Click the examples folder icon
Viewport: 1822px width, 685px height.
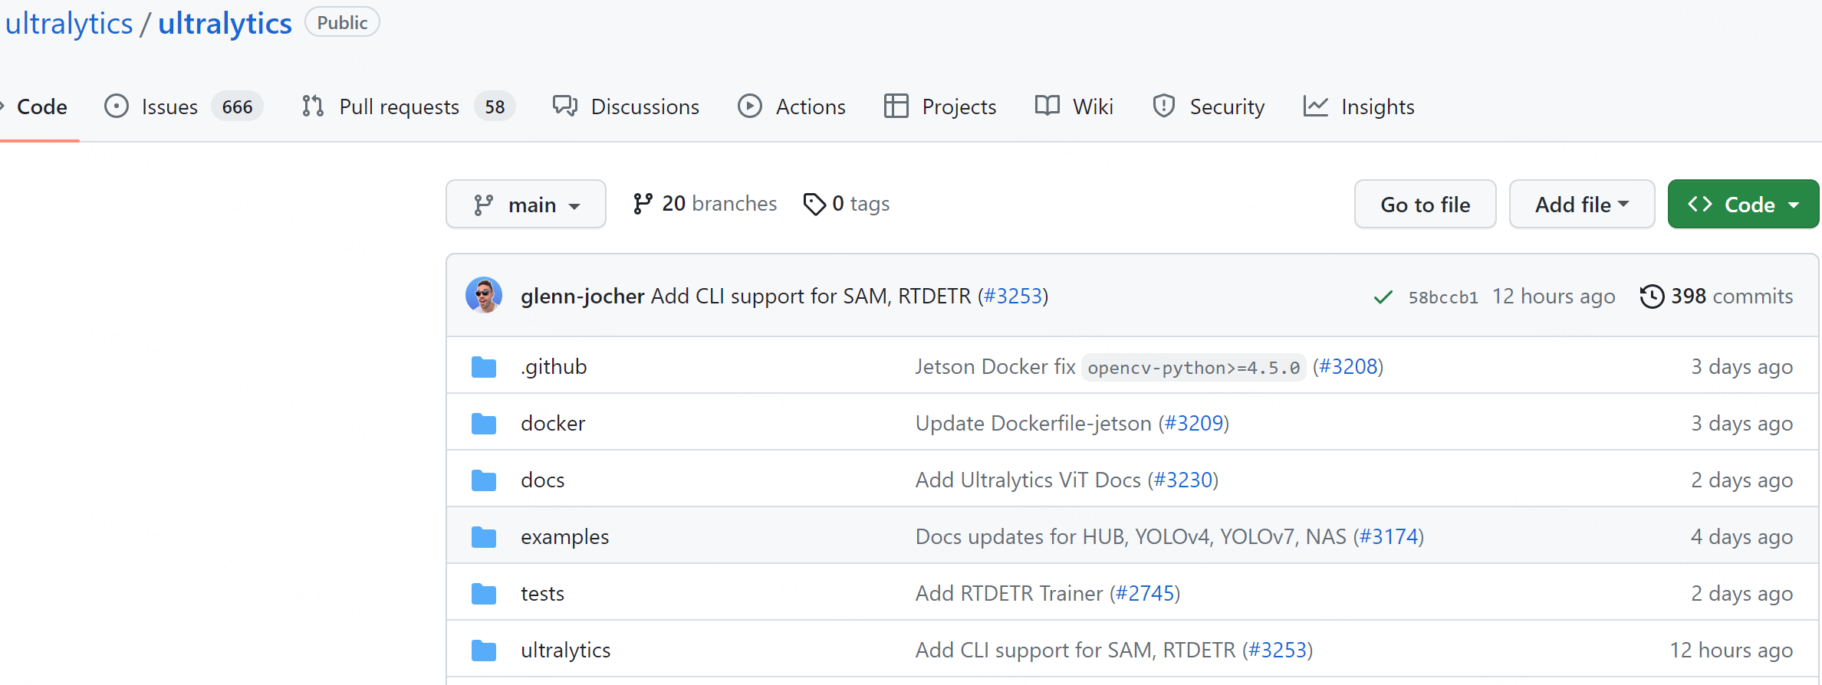pyautogui.click(x=484, y=537)
